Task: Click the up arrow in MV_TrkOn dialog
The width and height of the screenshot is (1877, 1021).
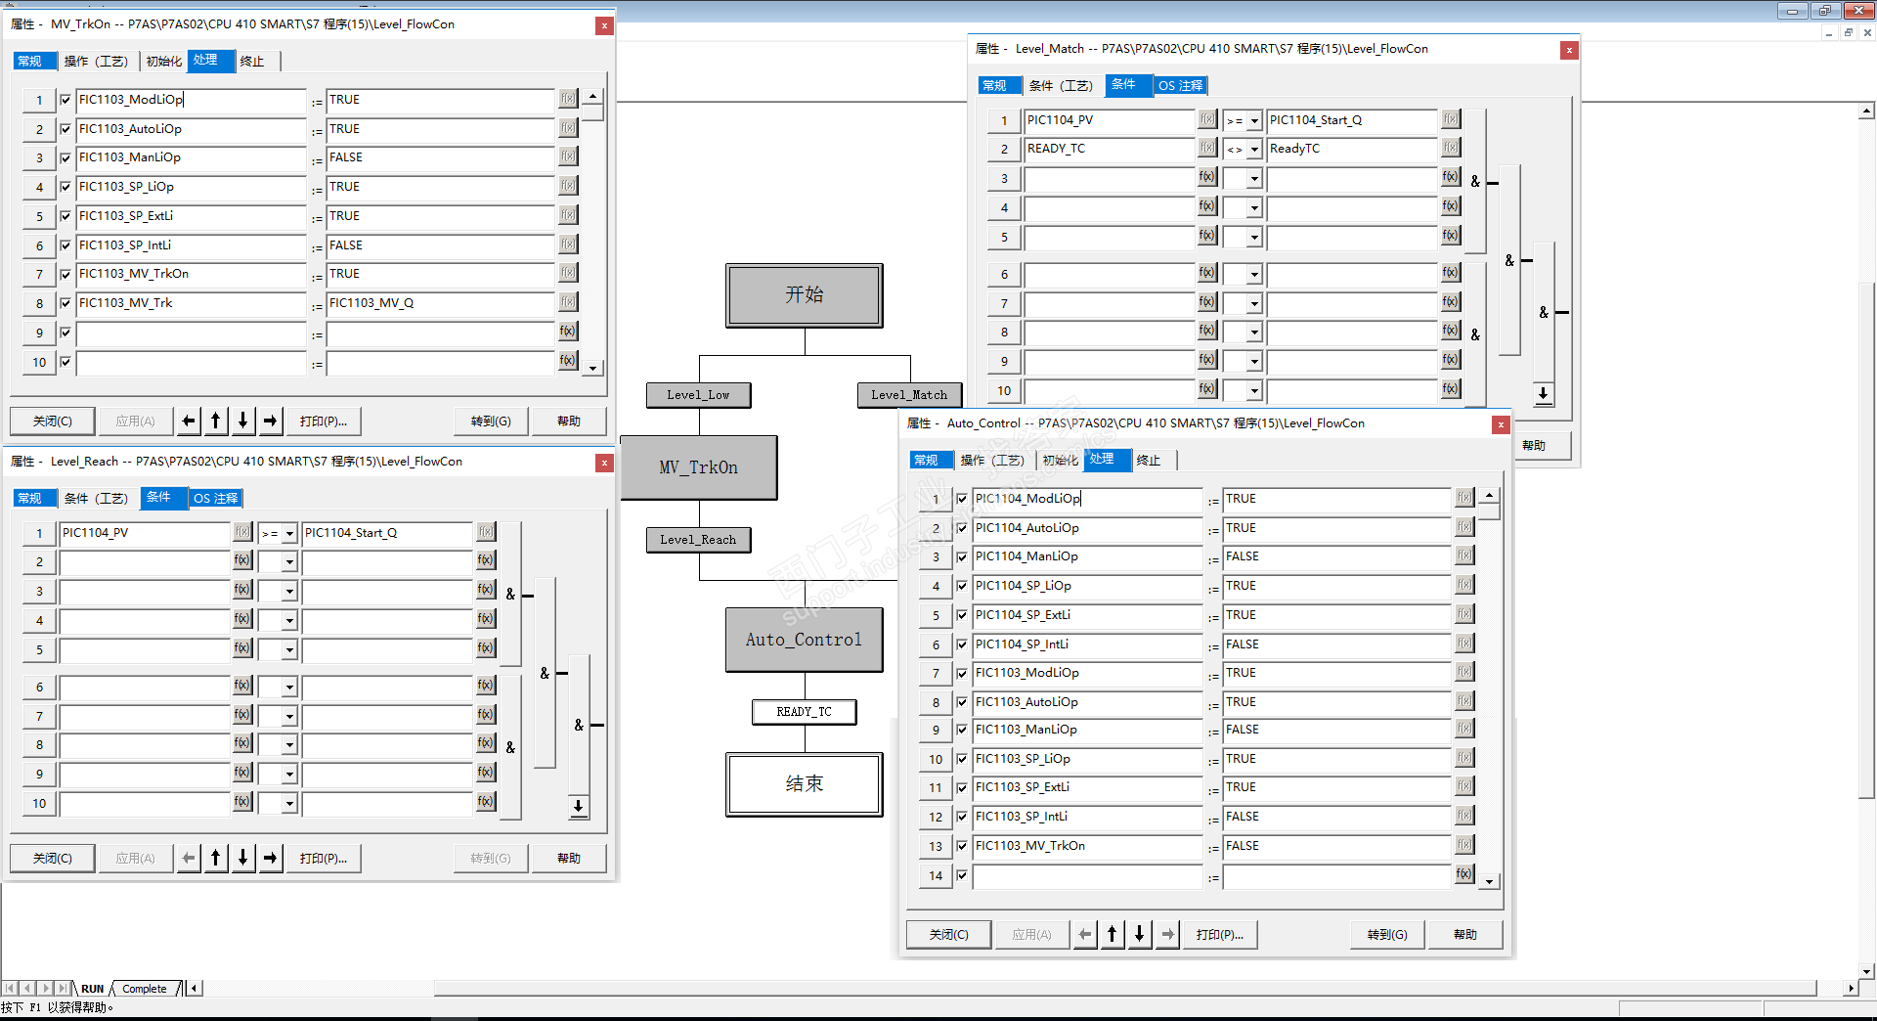Action: [216, 422]
